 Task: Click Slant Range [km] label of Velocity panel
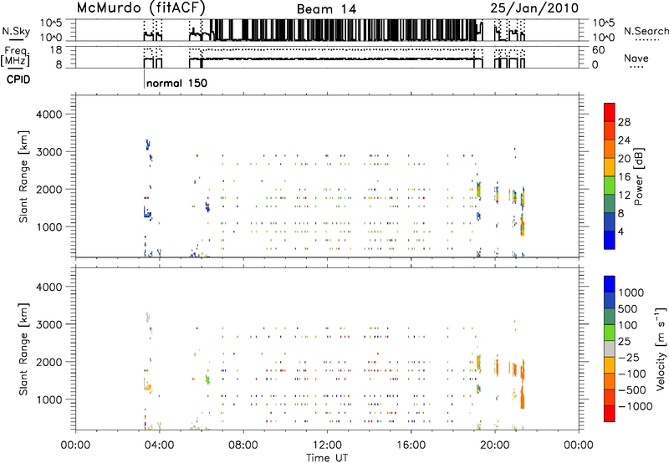pos(23,349)
